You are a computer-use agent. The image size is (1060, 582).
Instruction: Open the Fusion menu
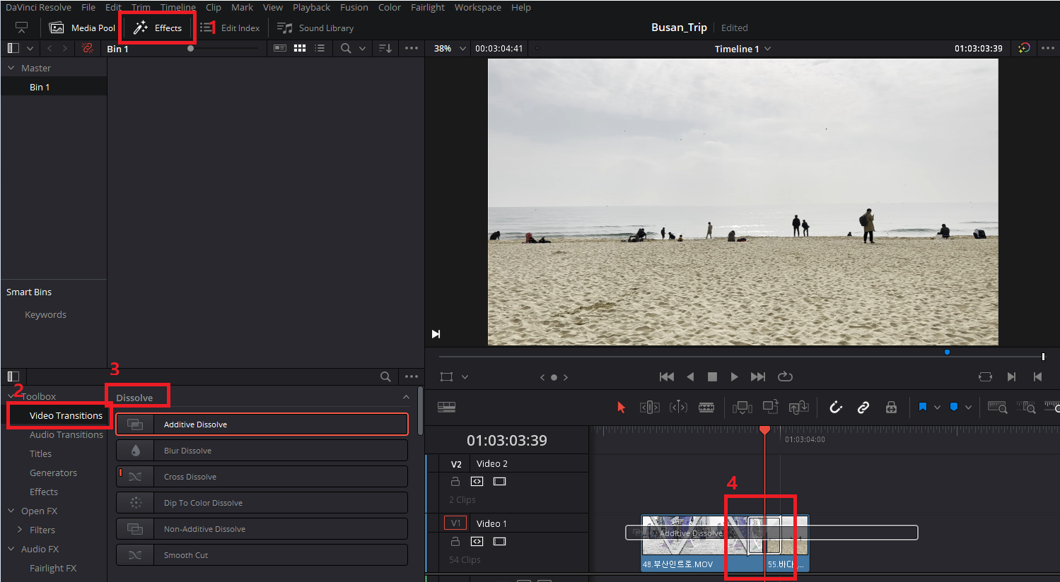[354, 8]
